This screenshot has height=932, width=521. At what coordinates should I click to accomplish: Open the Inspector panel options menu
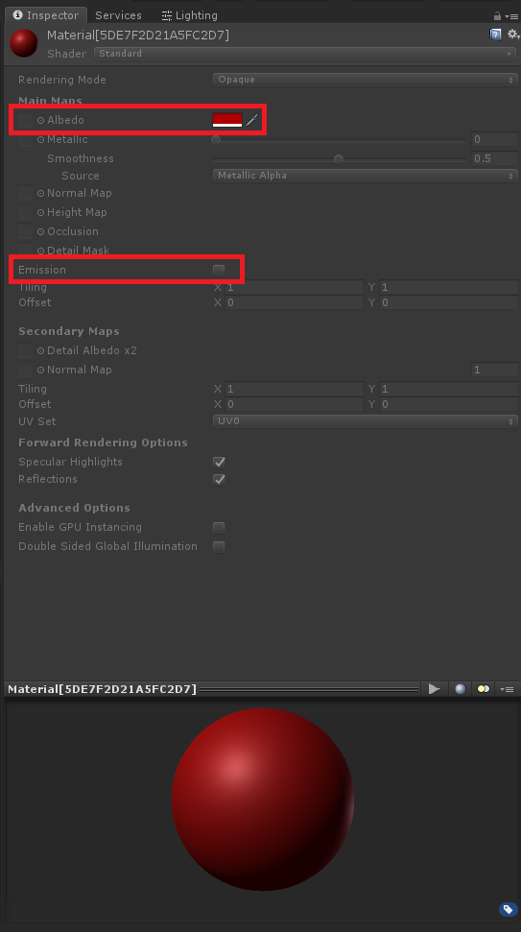pyautogui.click(x=509, y=16)
